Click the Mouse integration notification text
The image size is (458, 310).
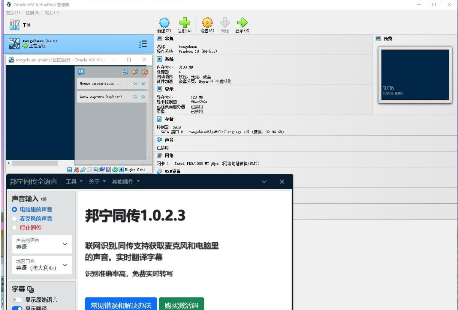101,84
